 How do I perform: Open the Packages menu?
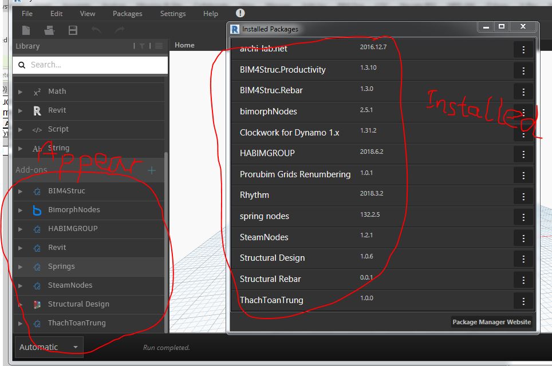coord(128,13)
